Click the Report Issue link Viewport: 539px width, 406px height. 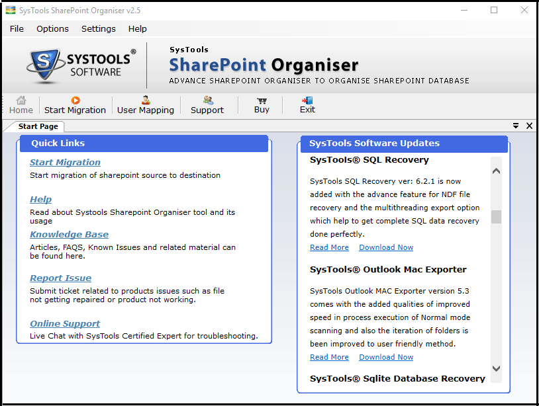60,278
